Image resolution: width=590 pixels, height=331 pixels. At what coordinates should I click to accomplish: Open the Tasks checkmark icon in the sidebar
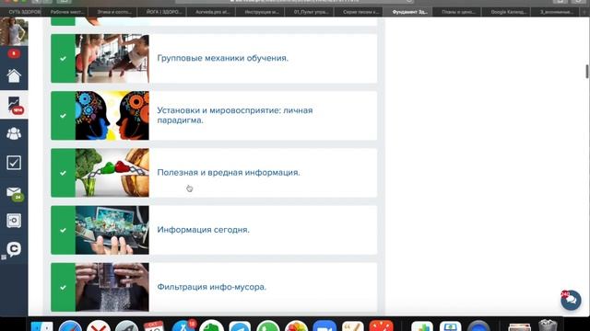(x=14, y=163)
